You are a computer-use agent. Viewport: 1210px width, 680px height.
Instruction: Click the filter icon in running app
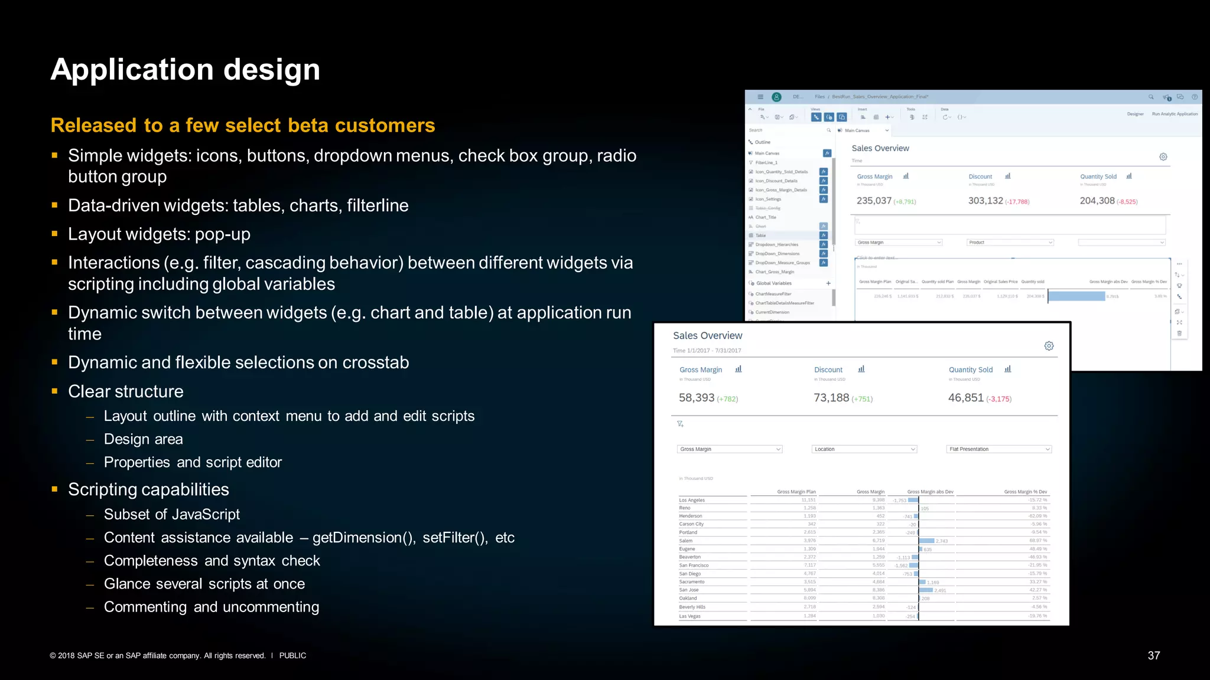680,424
